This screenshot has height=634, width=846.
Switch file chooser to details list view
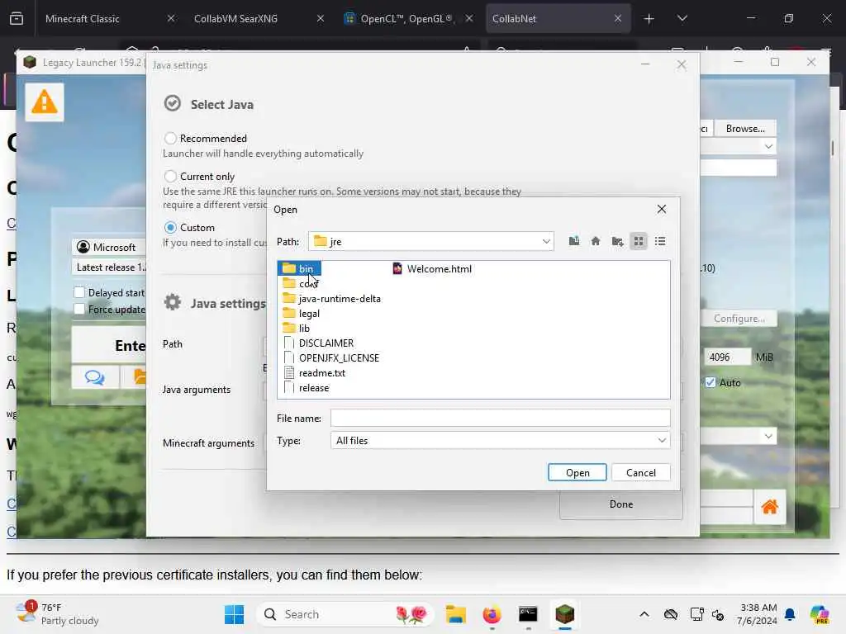tap(660, 241)
